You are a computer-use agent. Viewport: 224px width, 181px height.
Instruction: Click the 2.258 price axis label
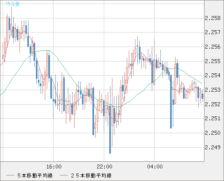pyautogui.click(x=213, y=18)
